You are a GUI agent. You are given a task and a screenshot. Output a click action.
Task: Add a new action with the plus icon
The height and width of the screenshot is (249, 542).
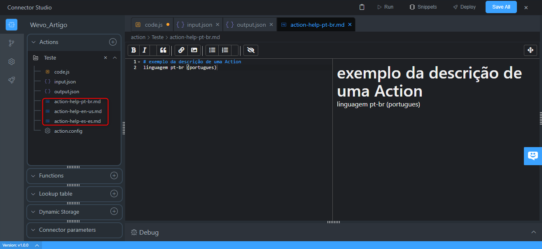click(112, 42)
